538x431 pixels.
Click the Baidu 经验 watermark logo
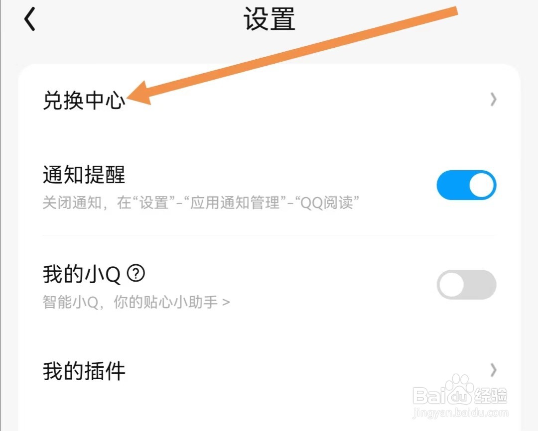pos(460,393)
